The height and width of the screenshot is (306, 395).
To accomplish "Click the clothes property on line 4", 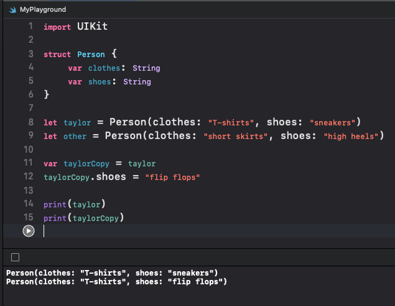I will (104, 68).
